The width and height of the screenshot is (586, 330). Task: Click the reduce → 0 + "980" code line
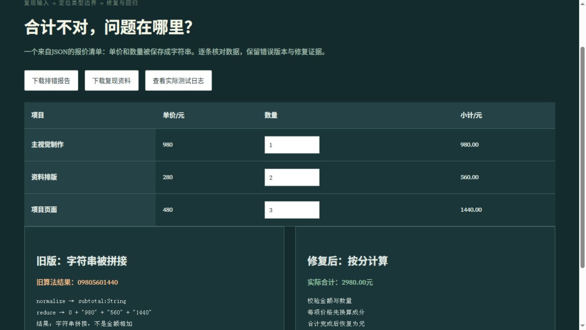(94, 312)
